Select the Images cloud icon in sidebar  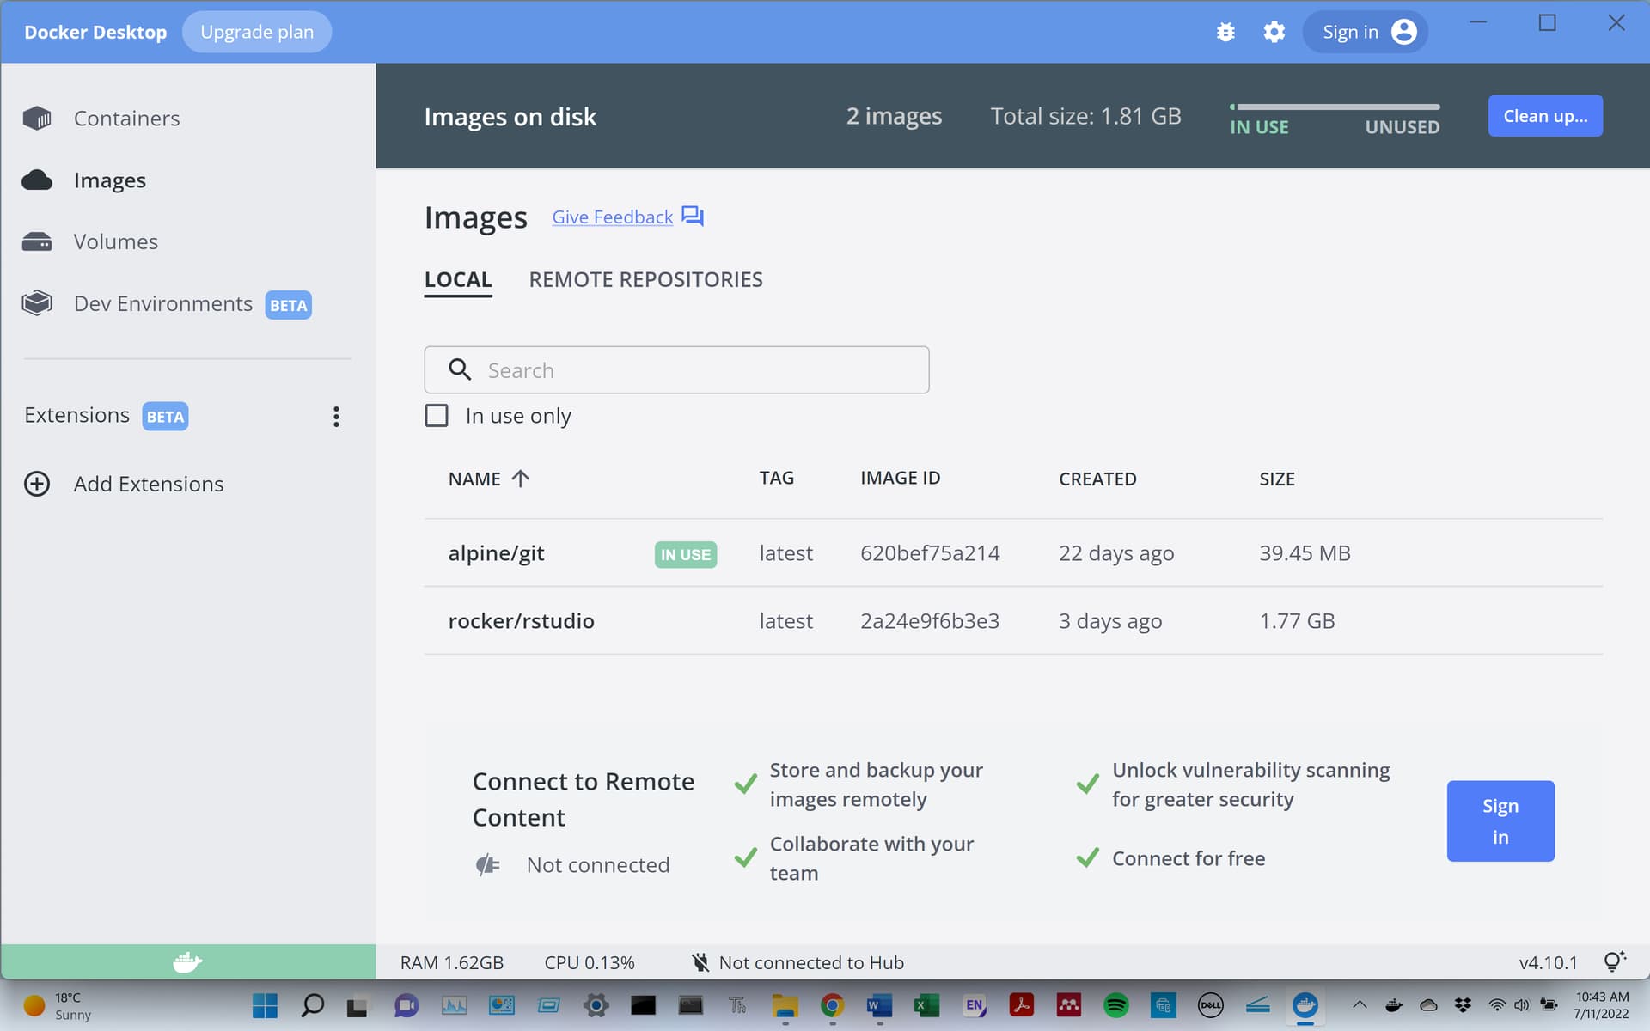tap(37, 180)
